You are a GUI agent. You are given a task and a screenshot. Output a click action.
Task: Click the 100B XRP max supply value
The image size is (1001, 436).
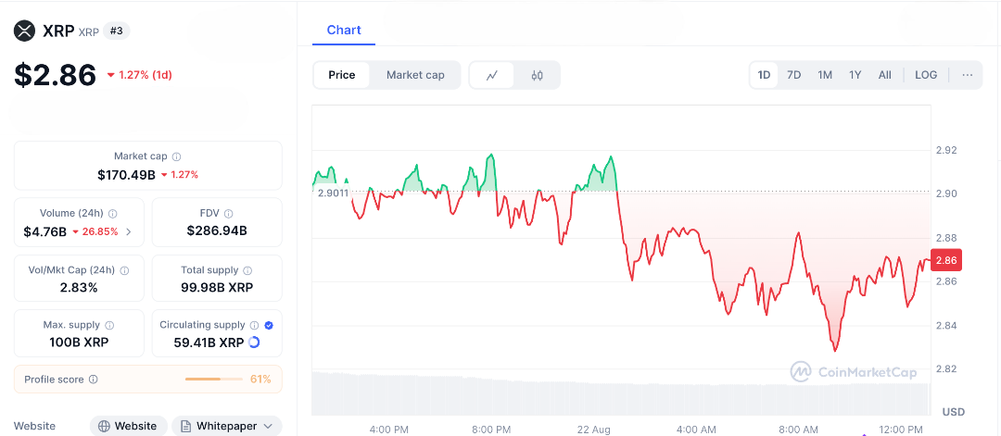tap(79, 343)
